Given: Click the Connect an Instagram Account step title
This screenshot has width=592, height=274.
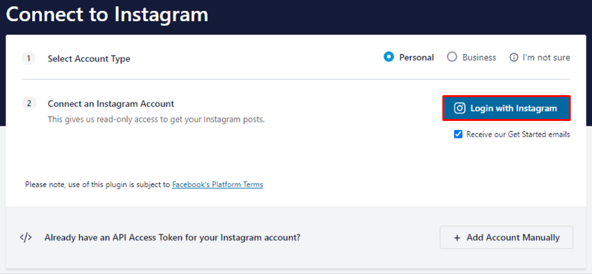Looking at the screenshot, I should [111, 104].
